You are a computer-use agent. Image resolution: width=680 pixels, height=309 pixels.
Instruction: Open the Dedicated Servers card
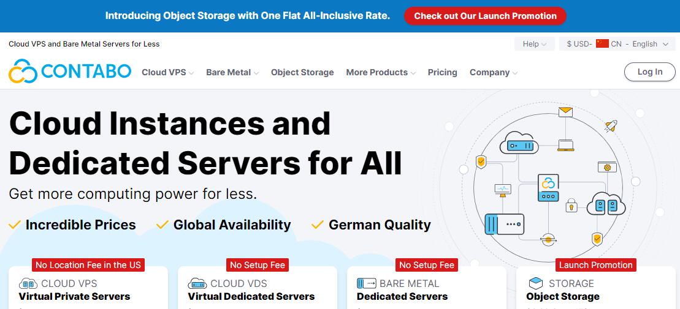[x=427, y=288]
